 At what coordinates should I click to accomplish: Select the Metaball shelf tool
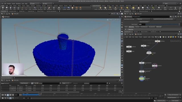coord(69,8)
